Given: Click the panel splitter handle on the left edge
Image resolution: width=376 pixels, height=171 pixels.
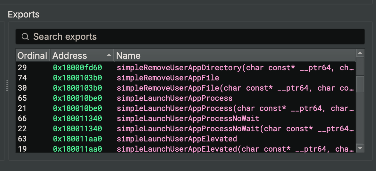Looking at the screenshot, I should (x=7, y=86).
